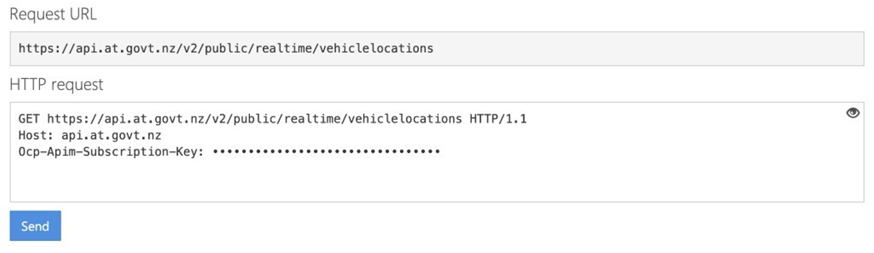
Task: Click the 'Request URL' heading
Action: (x=53, y=14)
